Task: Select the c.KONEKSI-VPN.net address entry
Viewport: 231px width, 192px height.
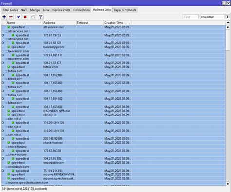Action: [113, 111]
